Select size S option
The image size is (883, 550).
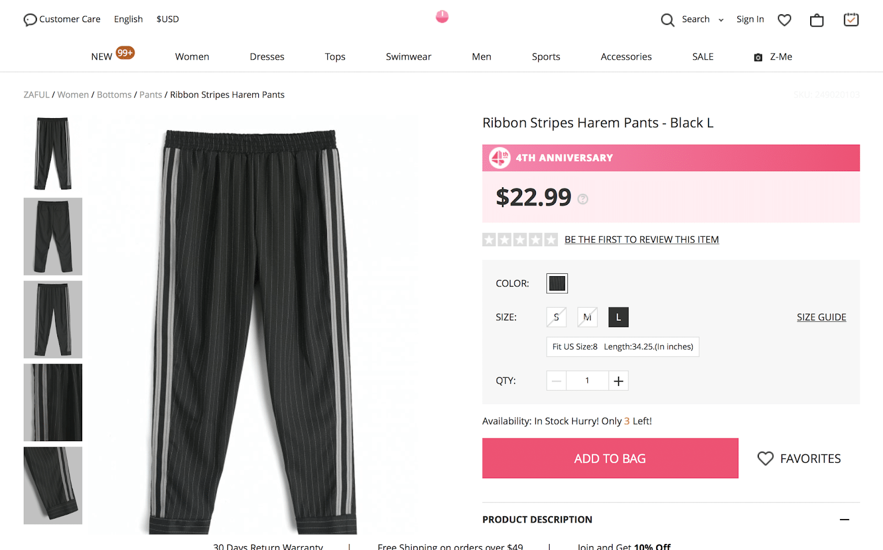[556, 317]
